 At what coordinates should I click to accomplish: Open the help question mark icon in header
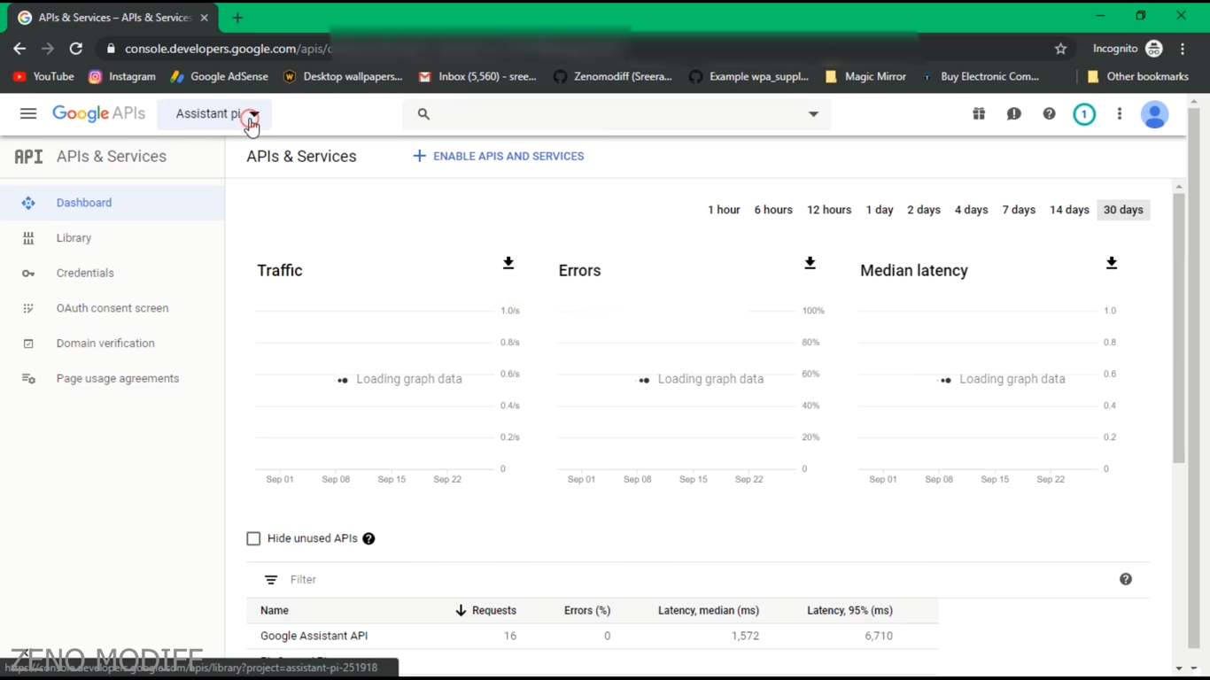tap(1049, 113)
